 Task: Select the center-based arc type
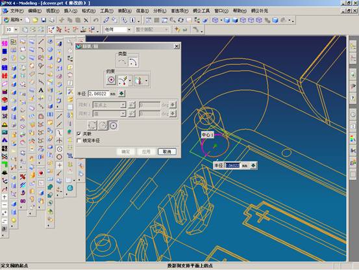point(133,61)
